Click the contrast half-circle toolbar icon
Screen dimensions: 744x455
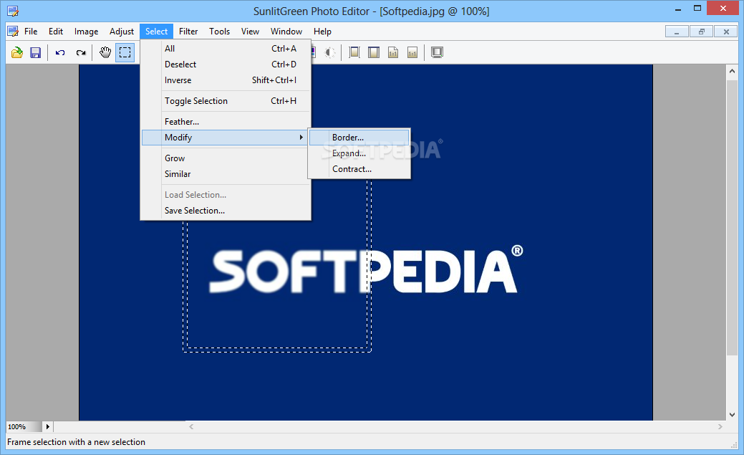click(330, 52)
